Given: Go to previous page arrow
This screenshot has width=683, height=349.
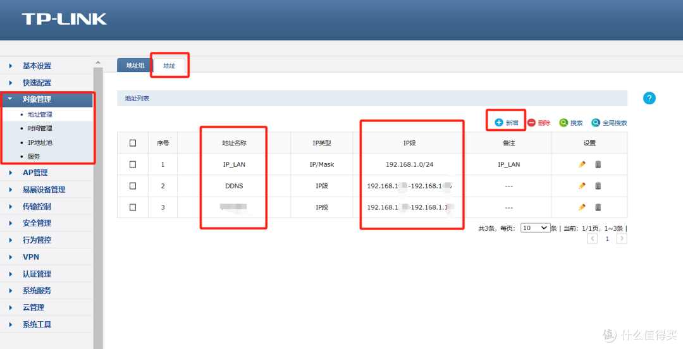Looking at the screenshot, I should coord(592,238).
